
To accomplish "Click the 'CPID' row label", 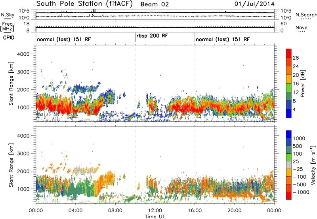I will [x=8, y=38].
